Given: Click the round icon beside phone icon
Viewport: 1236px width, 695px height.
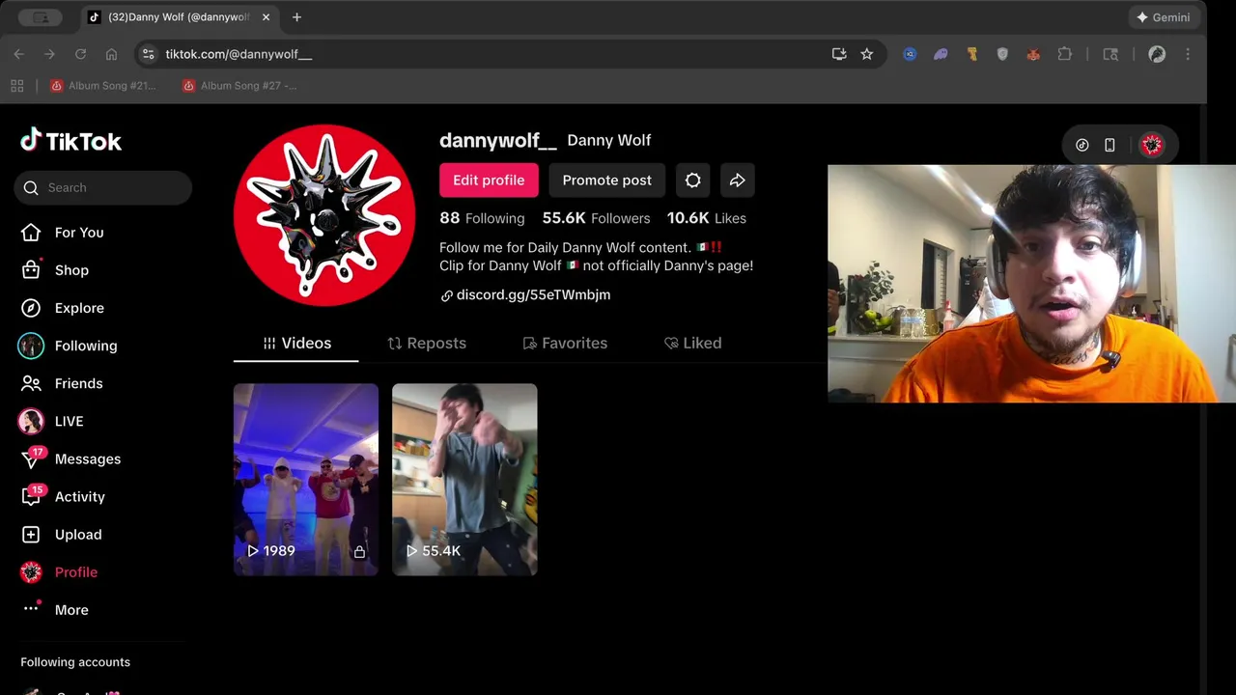Looking at the screenshot, I should [x=1082, y=145].
